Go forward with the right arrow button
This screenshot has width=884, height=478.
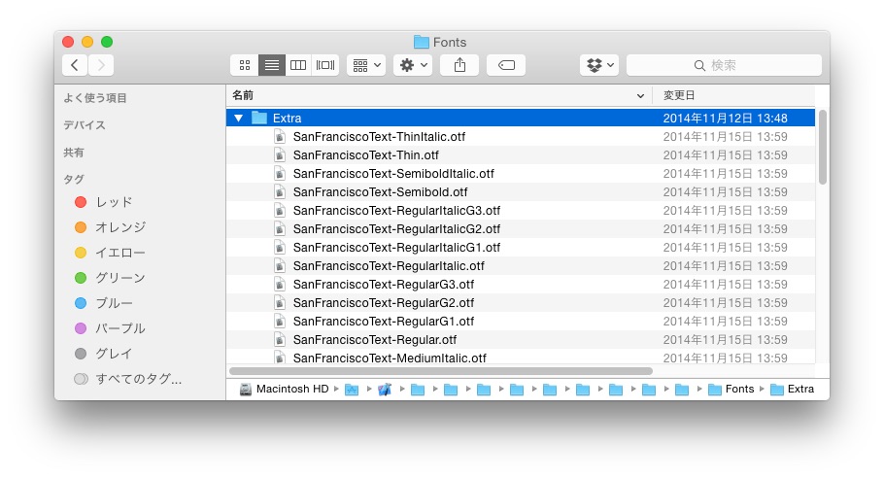tap(101, 65)
